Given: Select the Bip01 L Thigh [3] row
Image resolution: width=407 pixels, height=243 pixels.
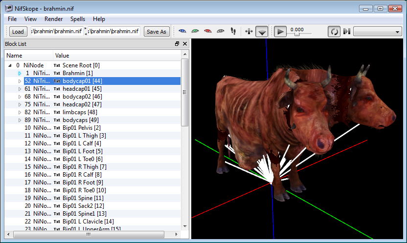Looking at the screenshot, I should pos(92,136).
